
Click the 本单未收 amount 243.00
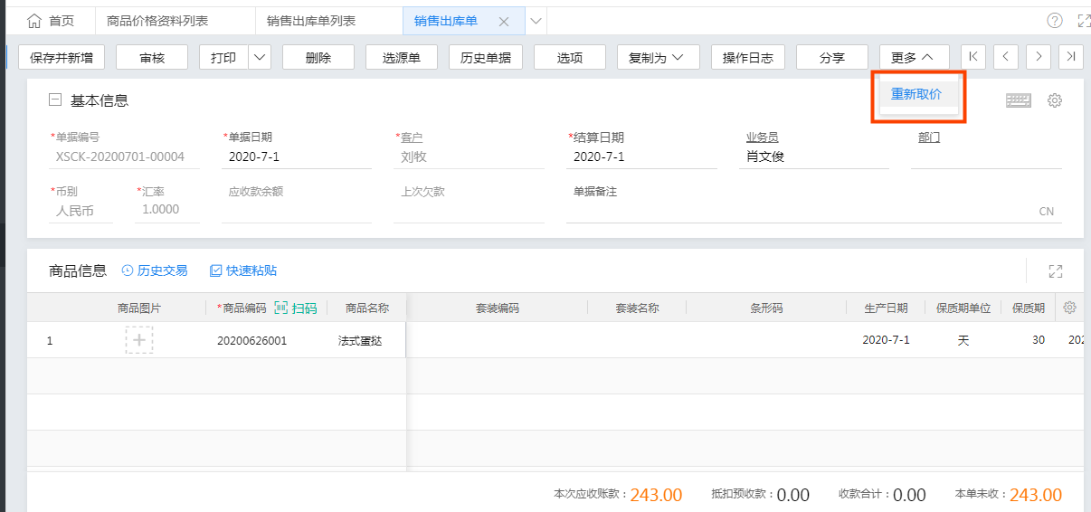pyautogui.click(x=1036, y=495)
